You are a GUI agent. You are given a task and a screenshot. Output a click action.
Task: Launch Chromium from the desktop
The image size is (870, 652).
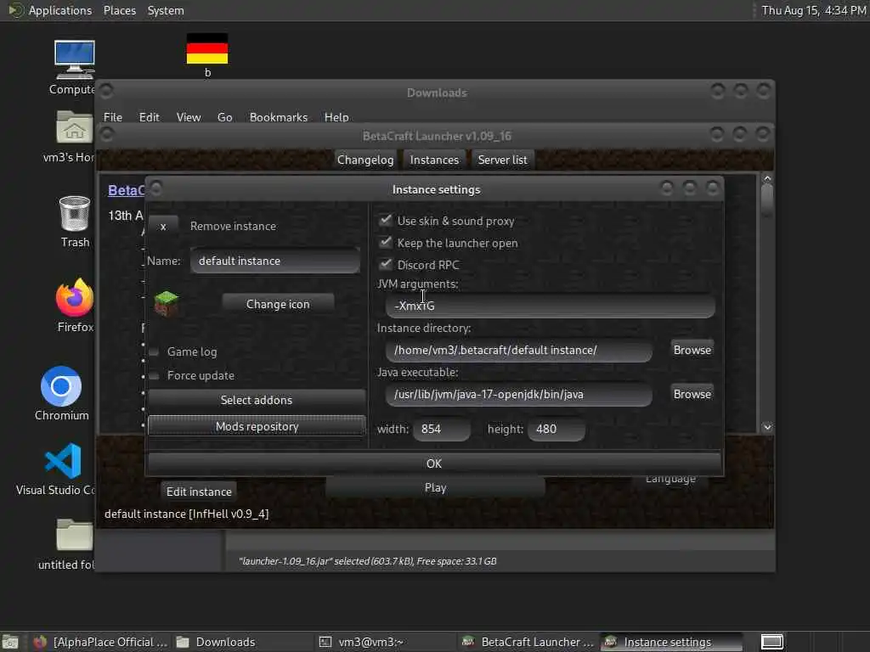61,386
